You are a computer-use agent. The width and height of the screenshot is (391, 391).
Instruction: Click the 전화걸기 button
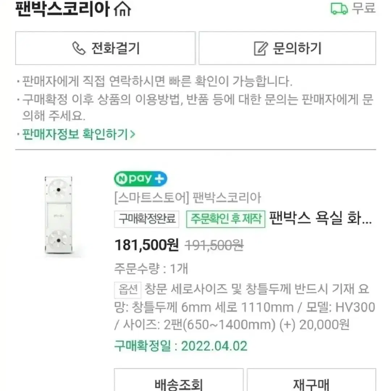coord(105,48)
